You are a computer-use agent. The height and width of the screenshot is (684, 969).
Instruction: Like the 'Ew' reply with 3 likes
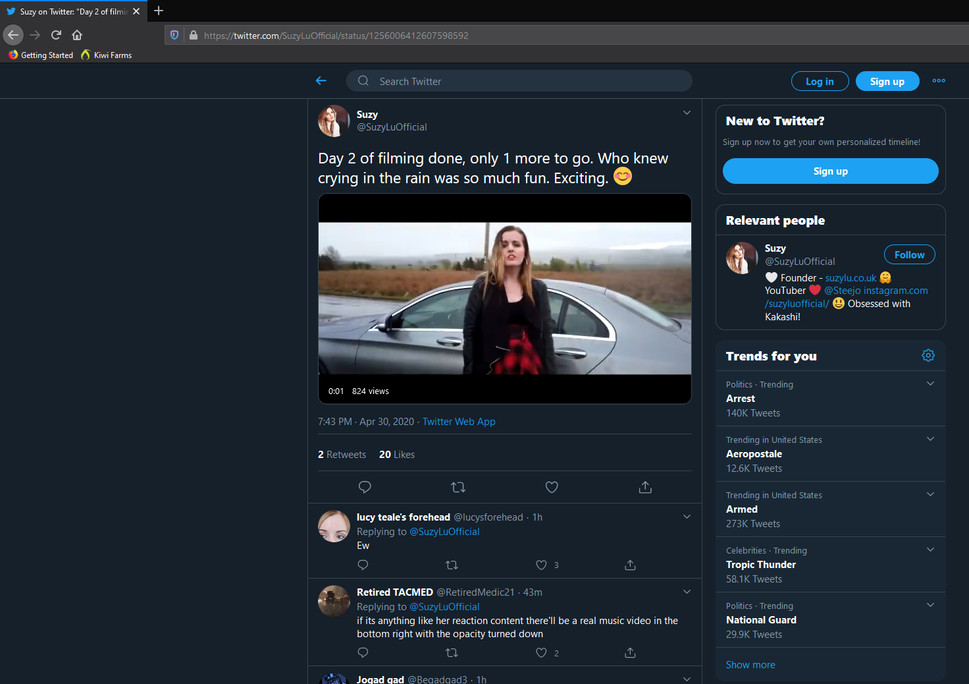click(x=541, y=565)
